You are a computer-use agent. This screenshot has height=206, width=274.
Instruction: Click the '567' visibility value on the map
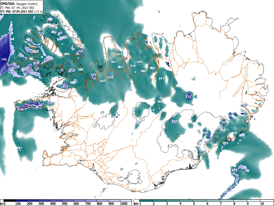(102, 81)
